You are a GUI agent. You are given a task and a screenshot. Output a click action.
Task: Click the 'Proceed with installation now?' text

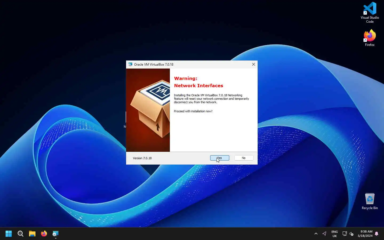[x=193, y=111]
